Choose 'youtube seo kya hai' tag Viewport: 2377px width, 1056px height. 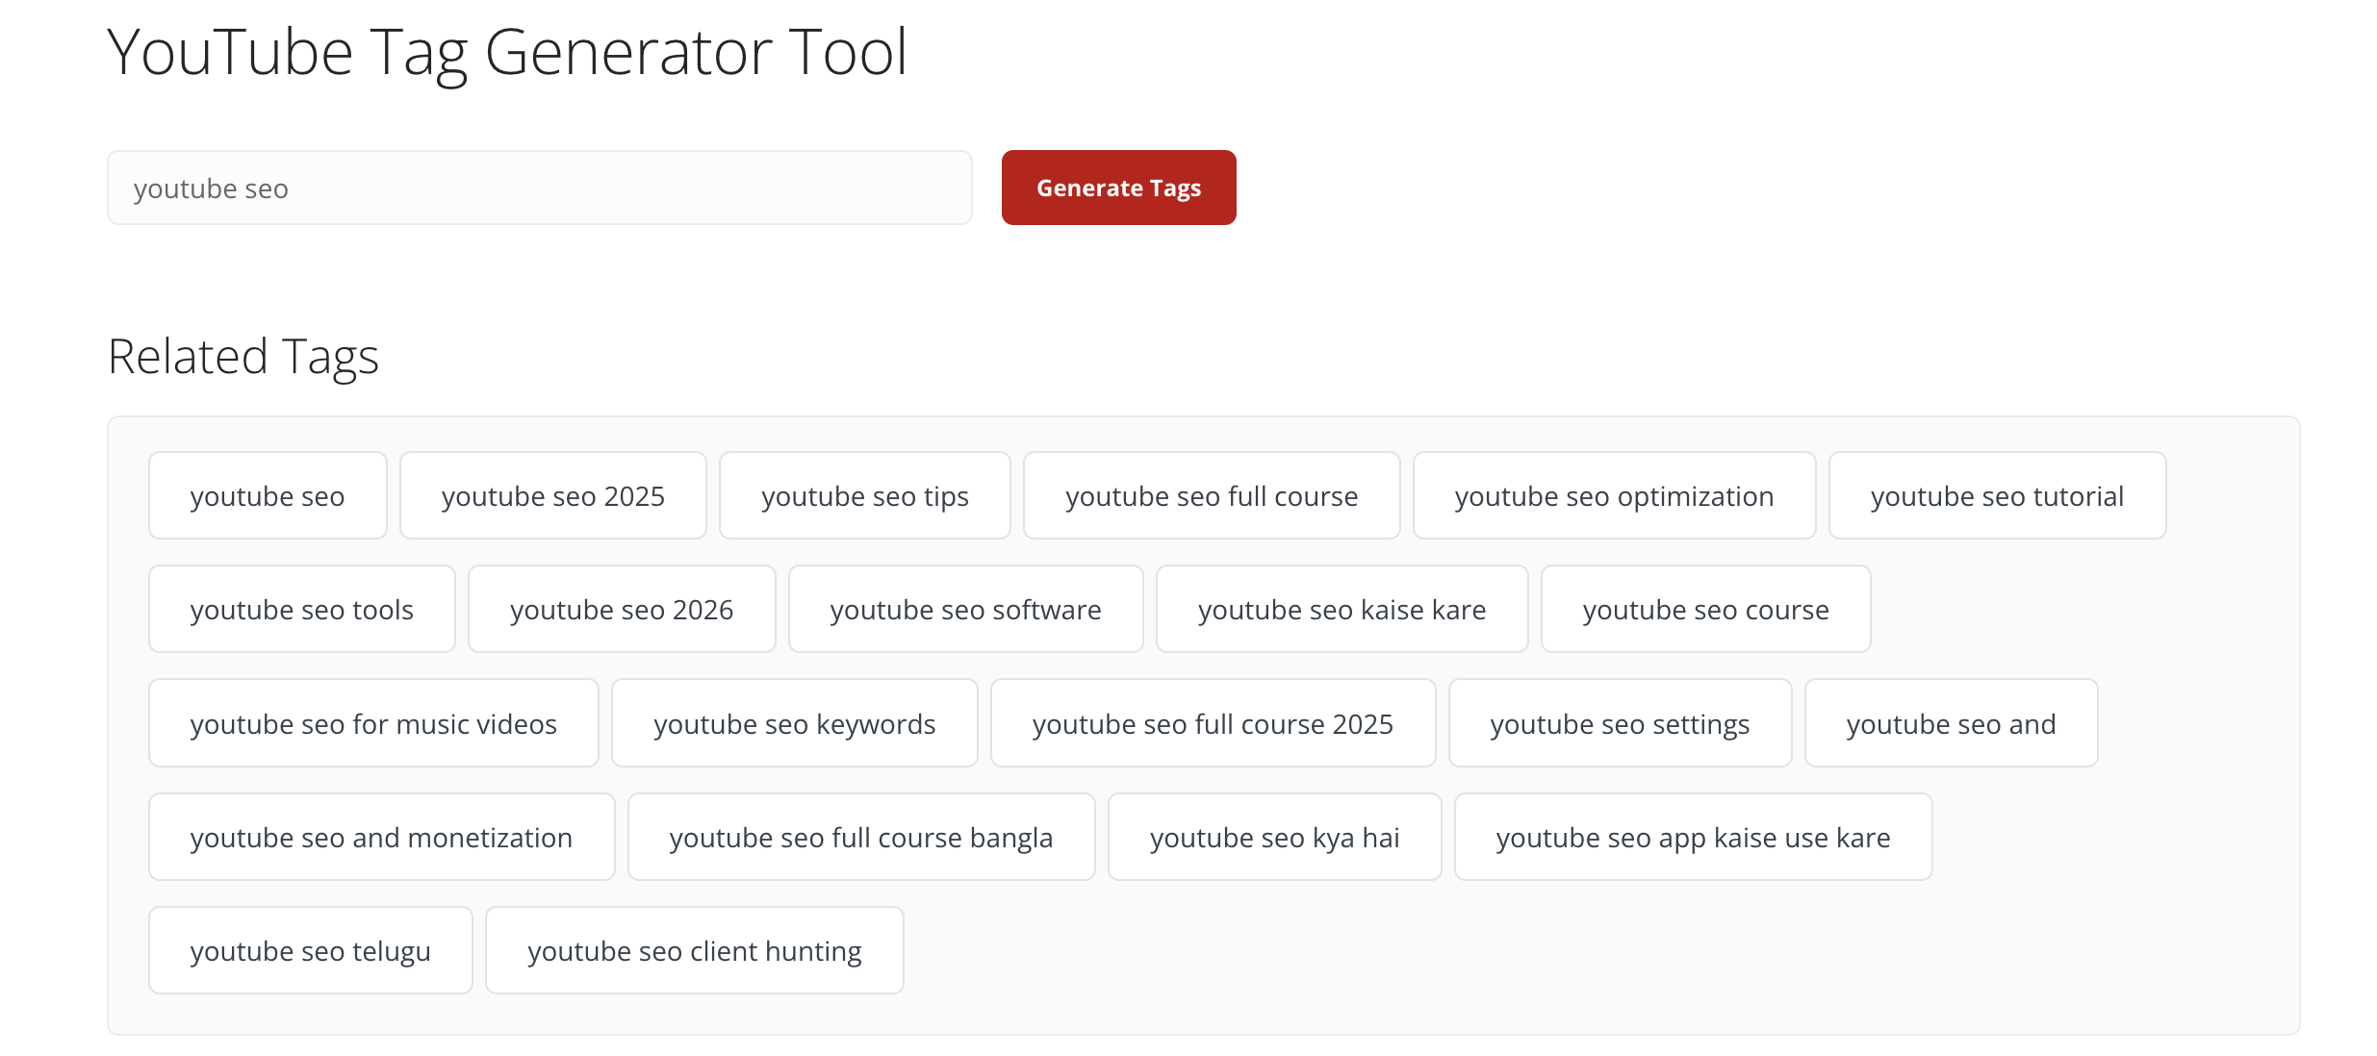(1275, 837)
